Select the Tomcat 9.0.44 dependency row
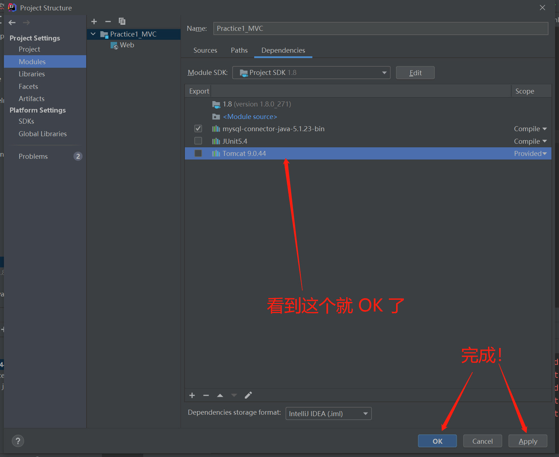Image resolution: width=559 pixels, height=457 pixels. pyautogui.click(x=368, y=153)
